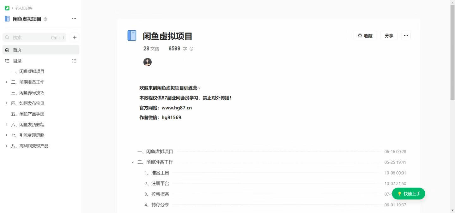Open the 个人知识库 breadcrumb link

[24, 8]
